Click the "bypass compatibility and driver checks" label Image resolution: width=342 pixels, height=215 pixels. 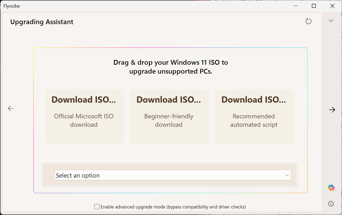206,207
